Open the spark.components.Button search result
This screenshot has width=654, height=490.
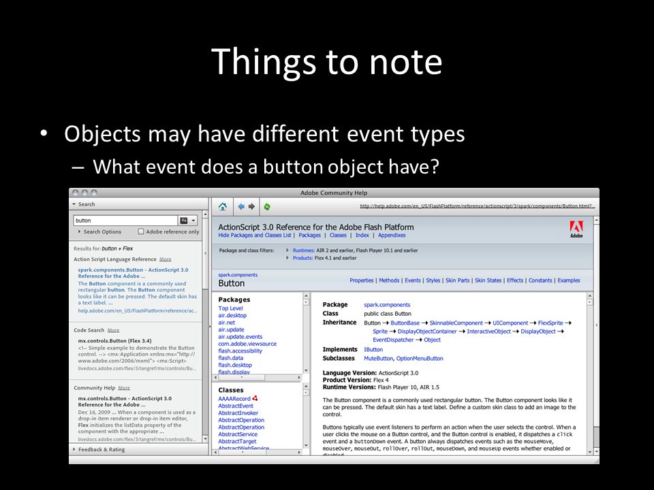click(x=133, y=273)
